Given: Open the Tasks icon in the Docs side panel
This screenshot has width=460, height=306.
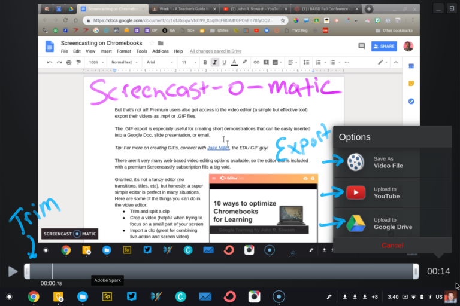Looking at the screenshot, I should [411, 102].
